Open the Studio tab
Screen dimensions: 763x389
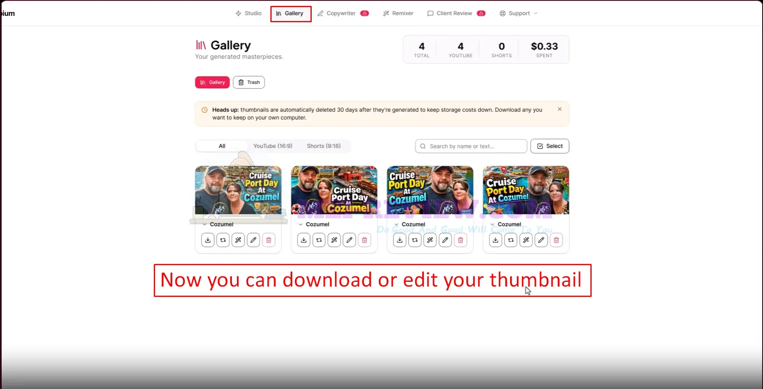(249, 13)
